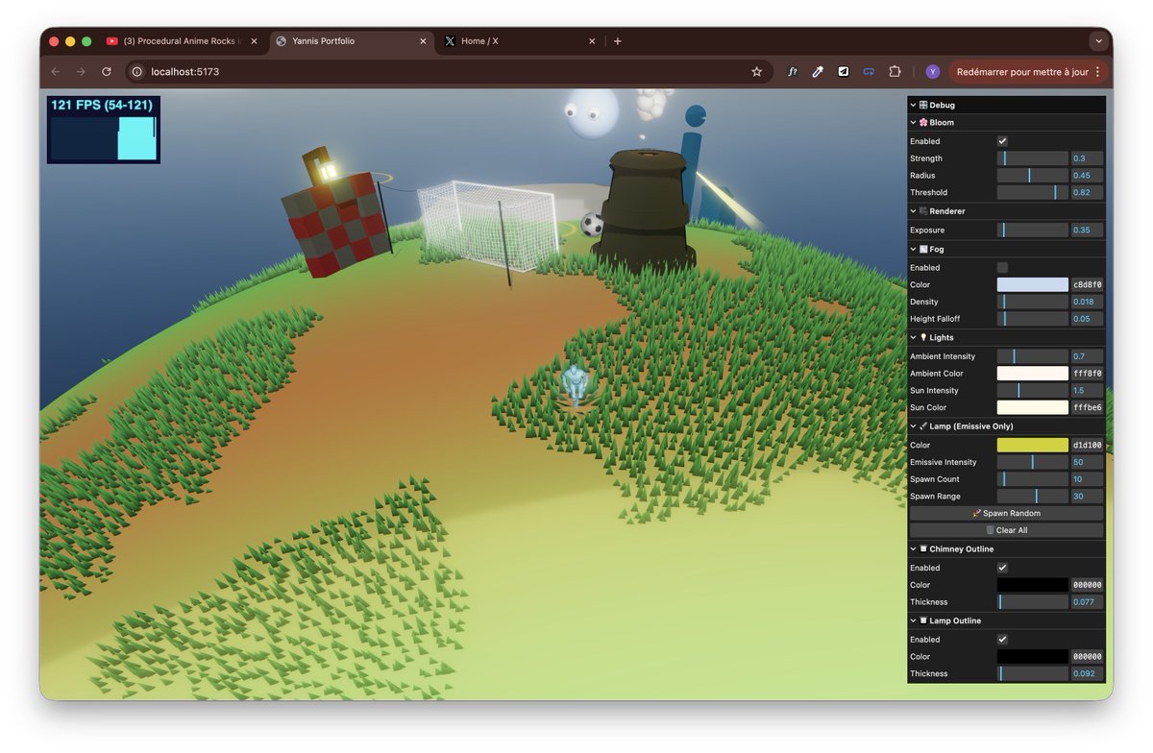Click the Spawn Random button
The height and width of the screenshot is (753, 1153).
[x=1006, y=514]
